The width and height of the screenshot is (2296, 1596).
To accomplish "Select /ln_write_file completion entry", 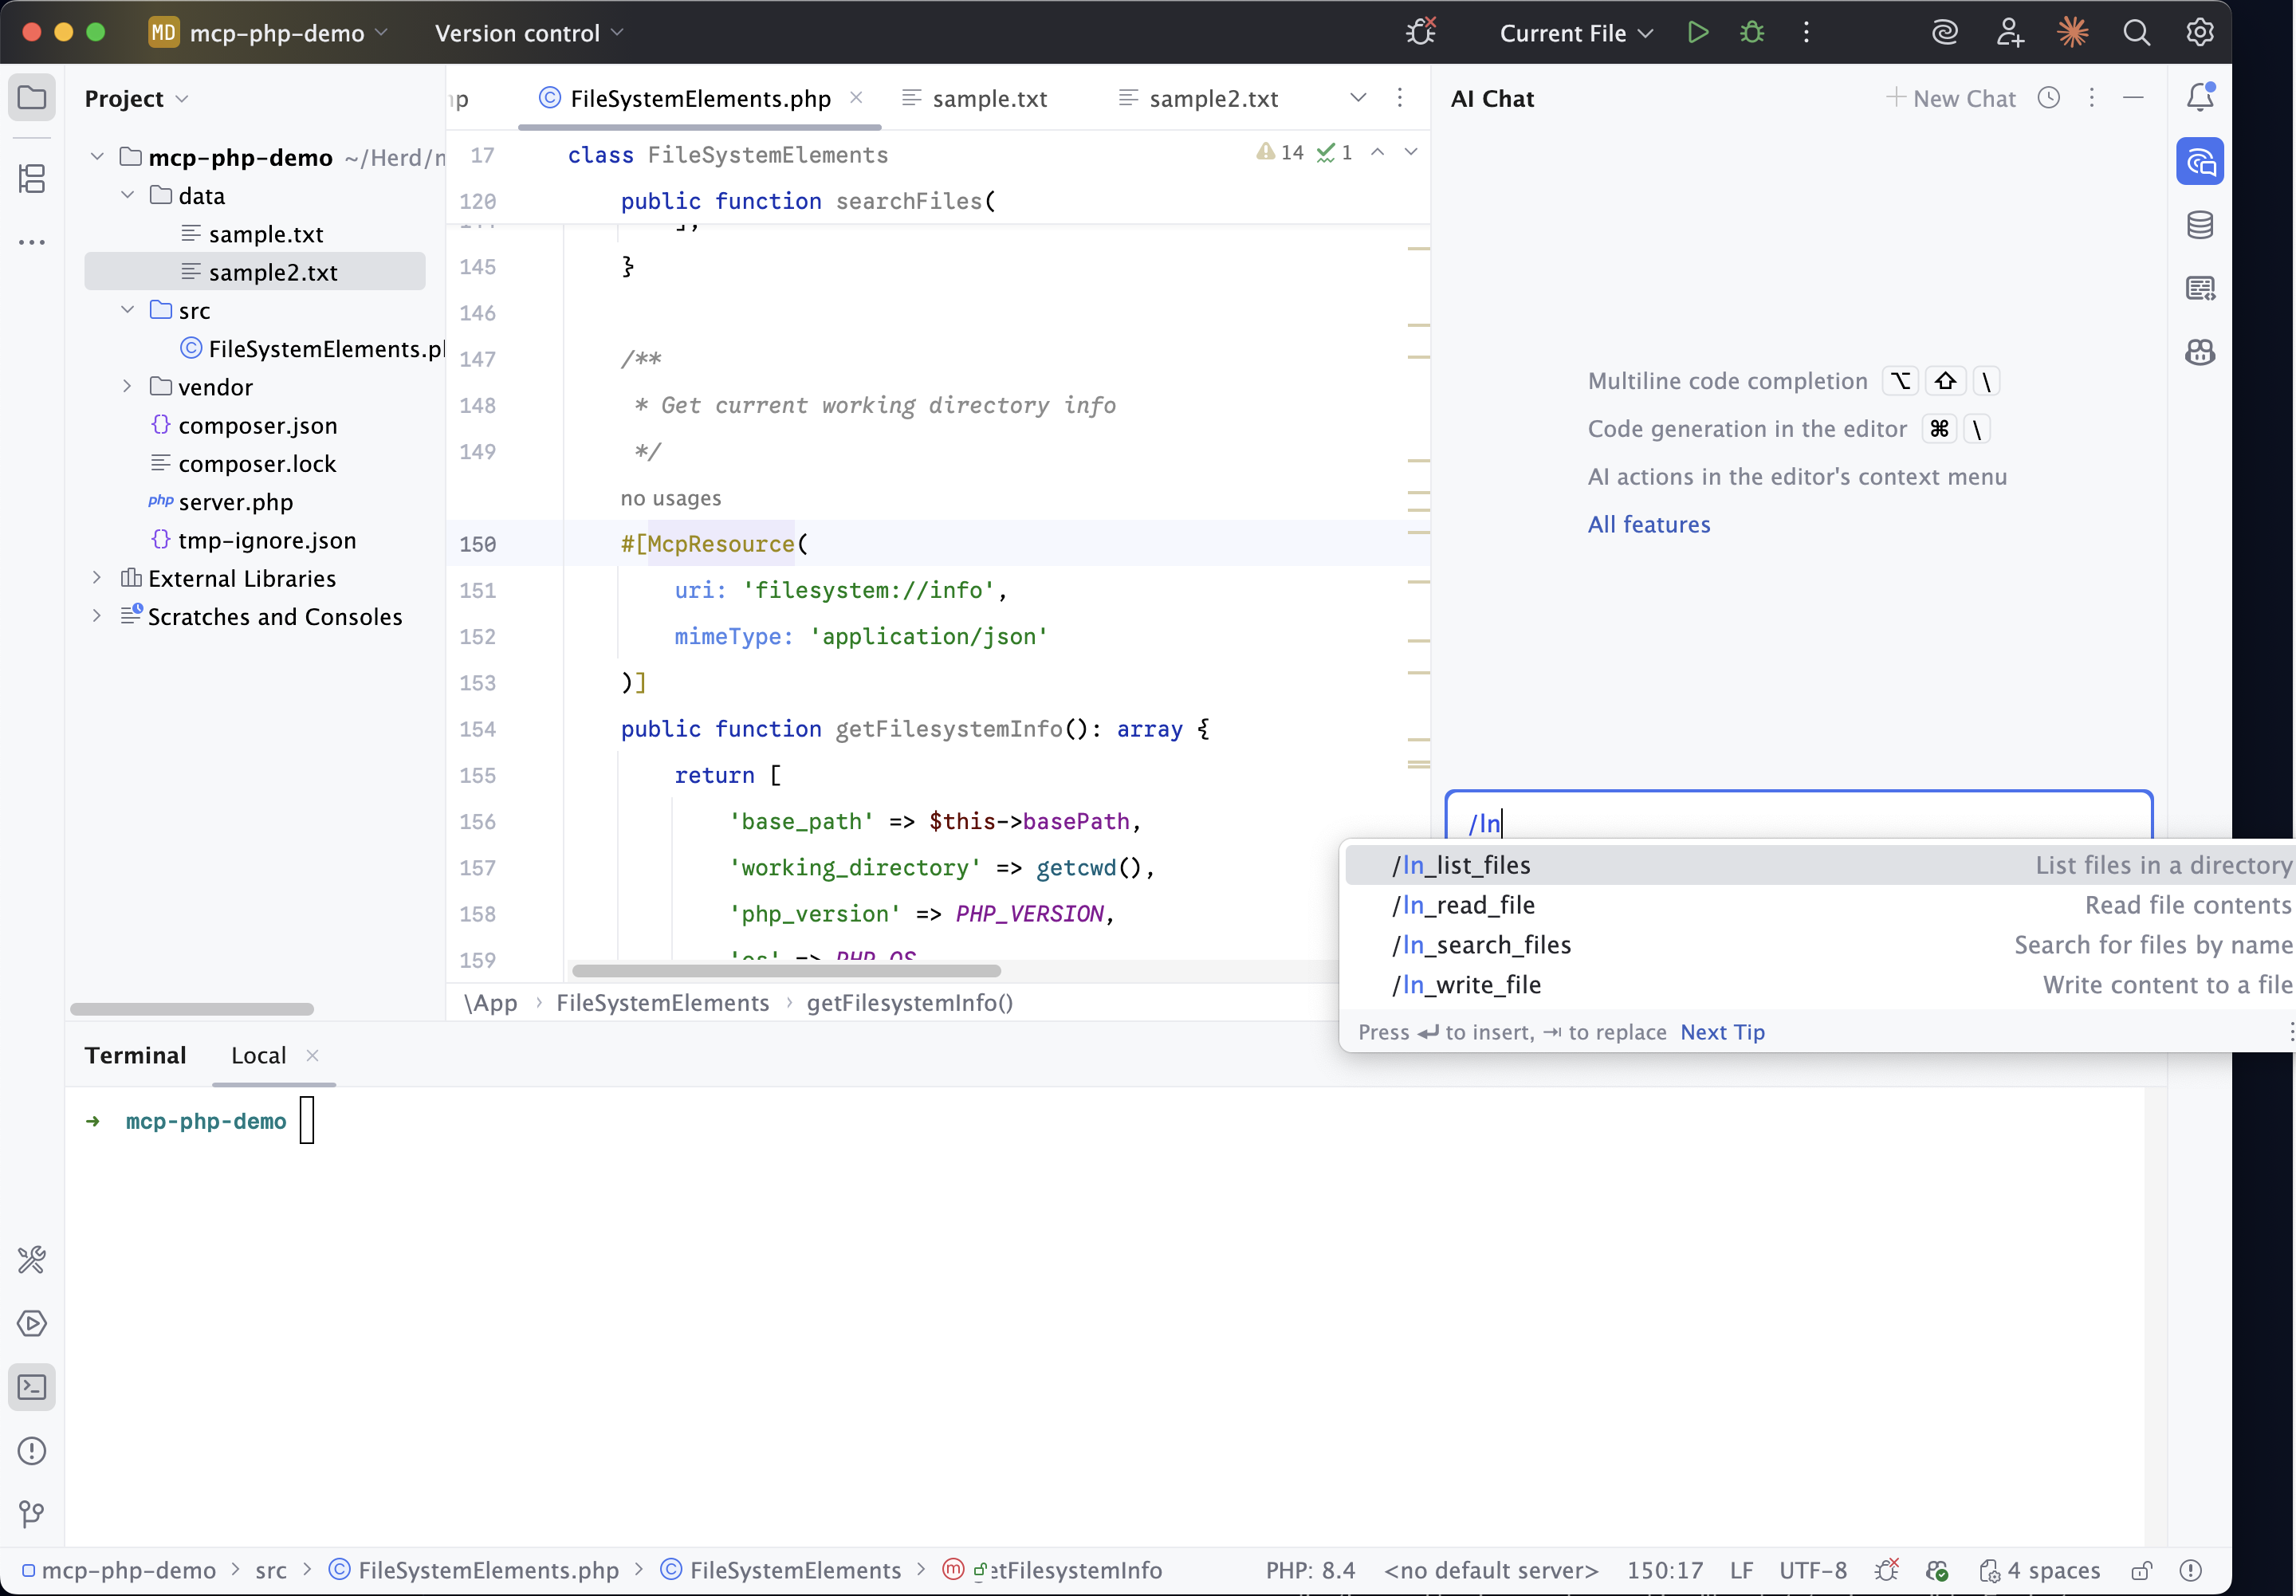I will pos(1819,985).
